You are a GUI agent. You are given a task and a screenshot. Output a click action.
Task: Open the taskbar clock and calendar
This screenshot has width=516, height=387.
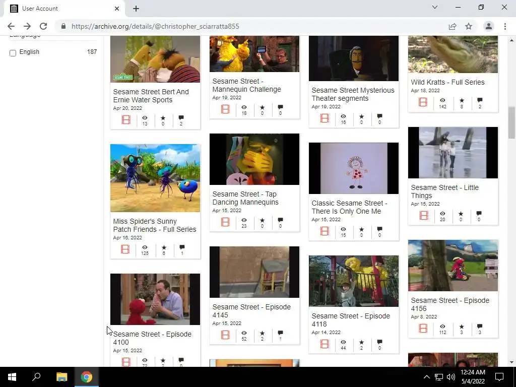pos(473,377)
